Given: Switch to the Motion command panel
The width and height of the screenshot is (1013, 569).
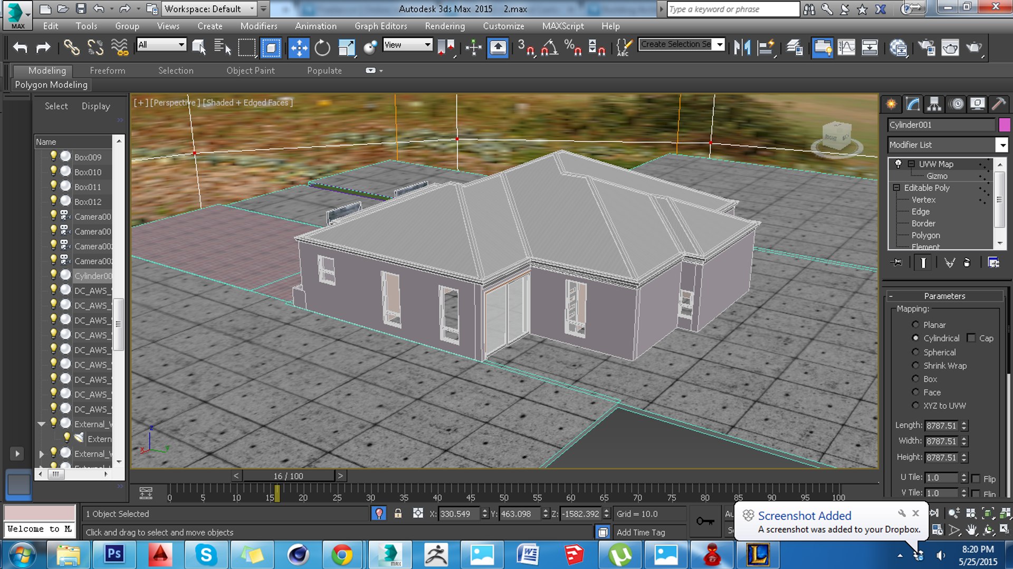Looking at the screenshot, I should (x=956, y=104).
